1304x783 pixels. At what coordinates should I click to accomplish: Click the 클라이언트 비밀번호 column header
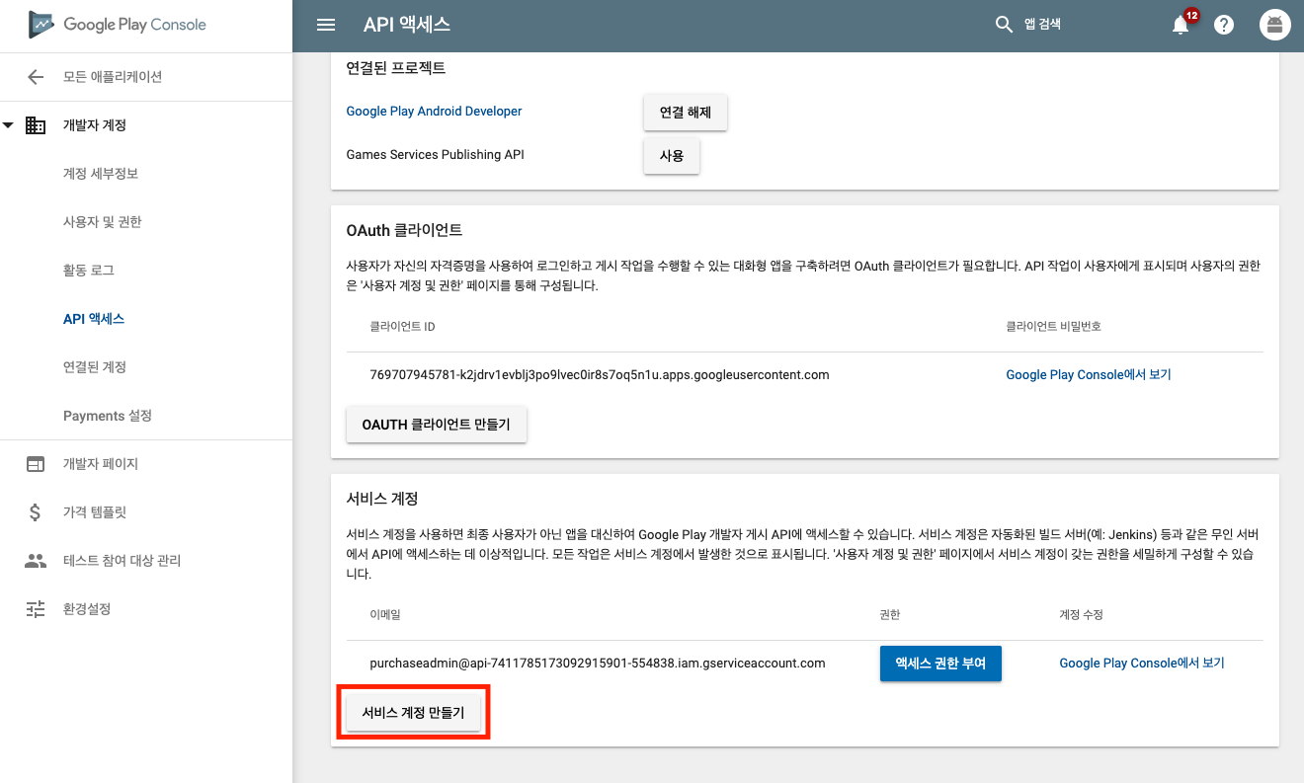1053,327
